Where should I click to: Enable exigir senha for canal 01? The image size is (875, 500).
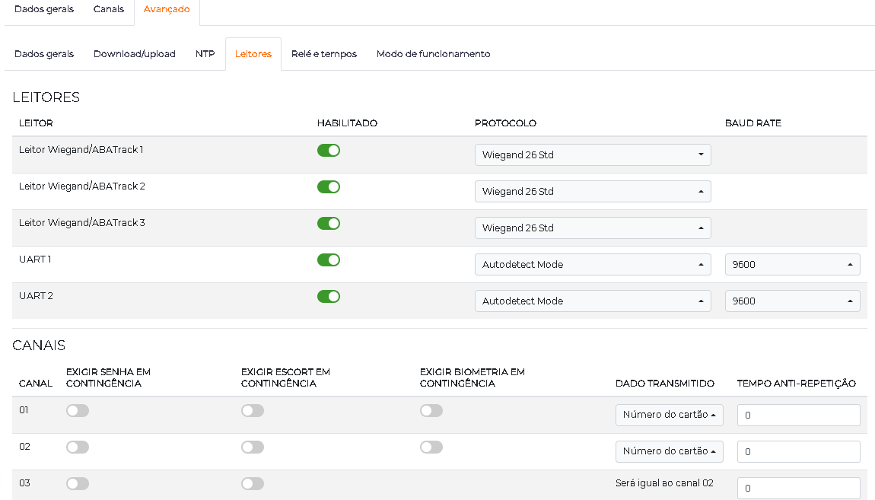tap(78, 411)
